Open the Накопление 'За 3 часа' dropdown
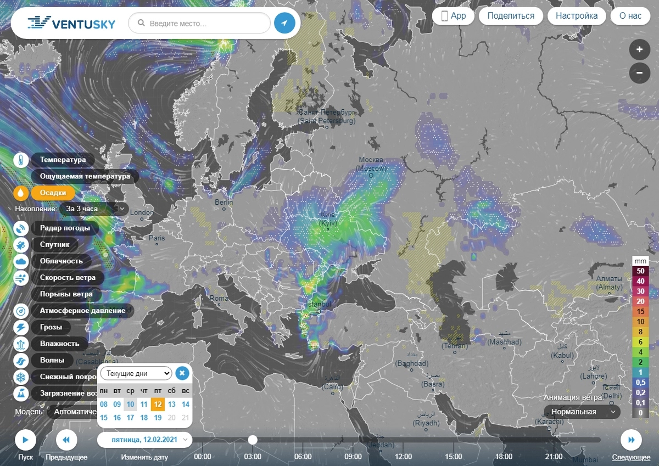The image size is (659, 466). click(x=94, y=209)
